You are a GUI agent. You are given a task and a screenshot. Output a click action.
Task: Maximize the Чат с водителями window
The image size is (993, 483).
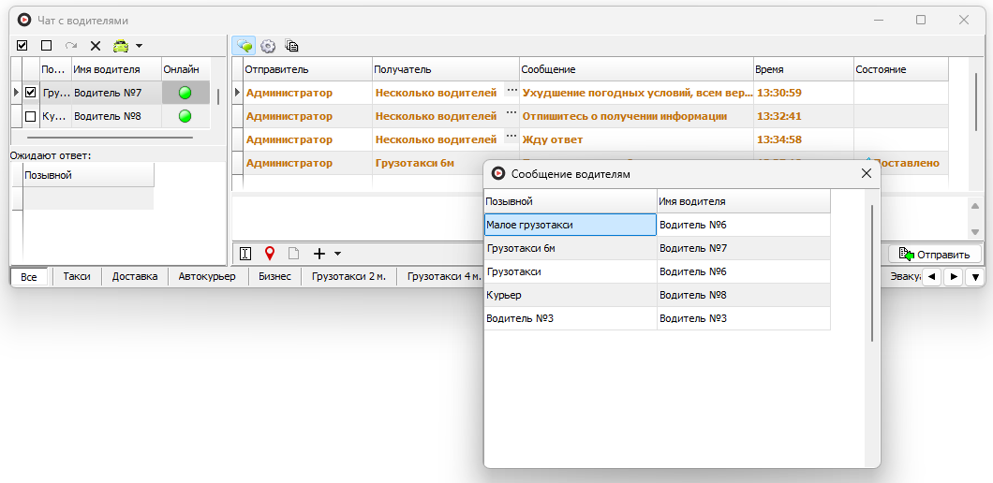[x=921, y=21]
